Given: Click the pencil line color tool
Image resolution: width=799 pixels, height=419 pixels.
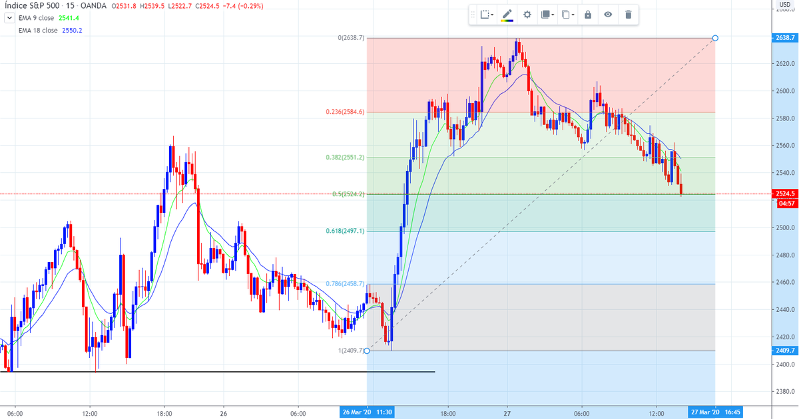Looking at the screenshot, I should coord(507,13).
